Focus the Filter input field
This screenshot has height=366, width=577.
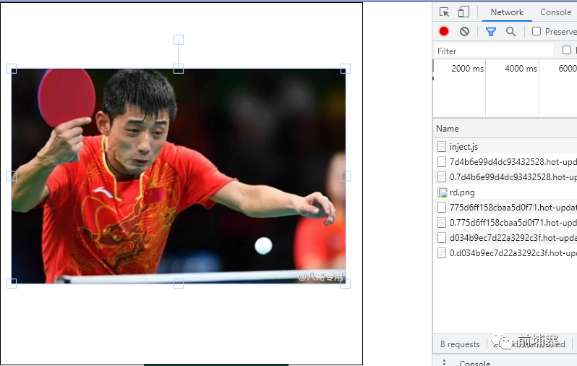click(x=494, y=51)
